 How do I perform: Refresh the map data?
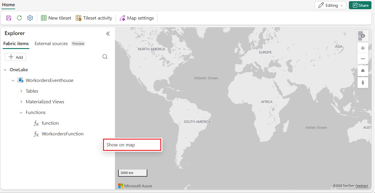pos(19,18)
